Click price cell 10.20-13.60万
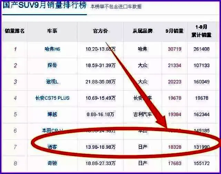The width and height of the screenshot is (221, 174). point(100,49)
